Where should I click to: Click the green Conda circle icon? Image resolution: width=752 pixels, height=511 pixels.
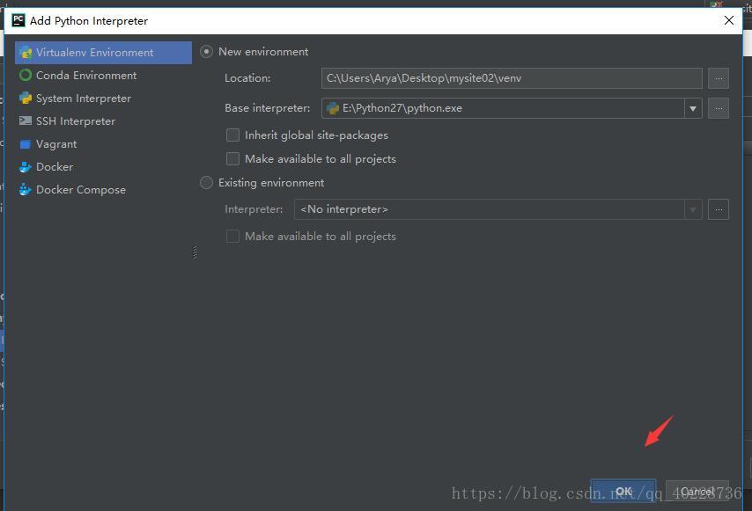pos(26,75)
